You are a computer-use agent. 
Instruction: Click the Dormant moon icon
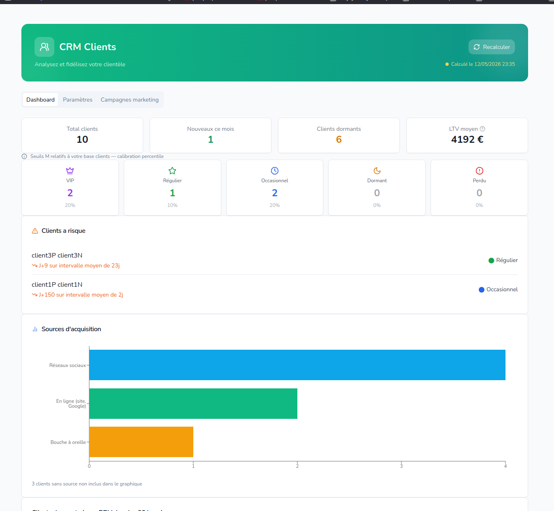377,171
